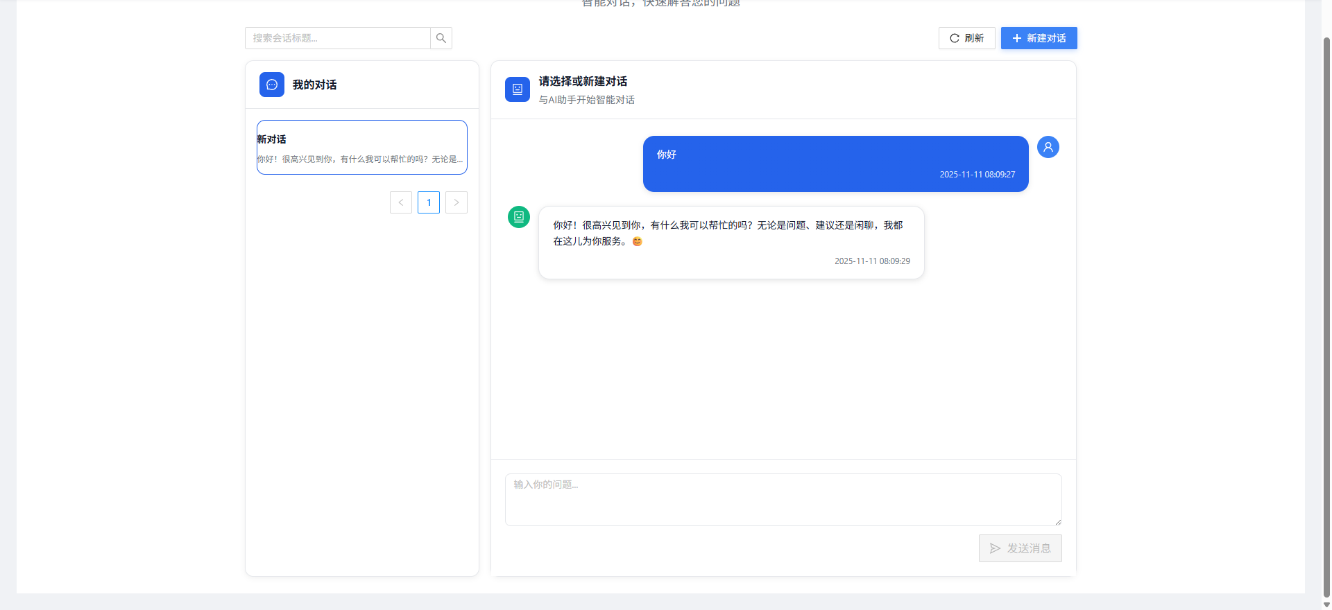Click the 我的对话 heading text

(x=314, y=85)
